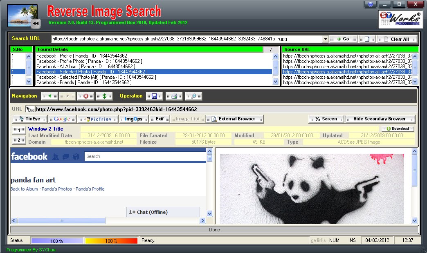Click the SYWorks Programming logo
427x253 pixels.
(x=400, y=19)
